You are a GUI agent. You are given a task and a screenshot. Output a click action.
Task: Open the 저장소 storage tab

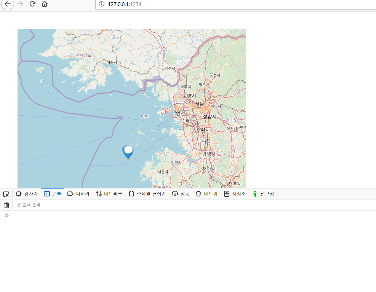click(x=235, y=194)
